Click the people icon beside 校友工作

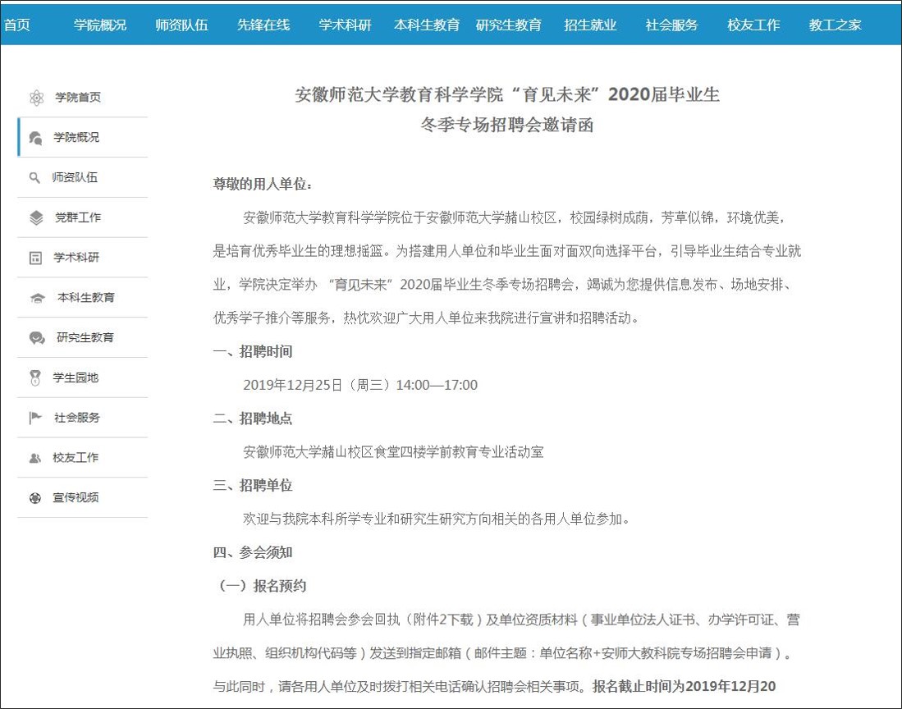pyautogui.click(x=35, y=458)
